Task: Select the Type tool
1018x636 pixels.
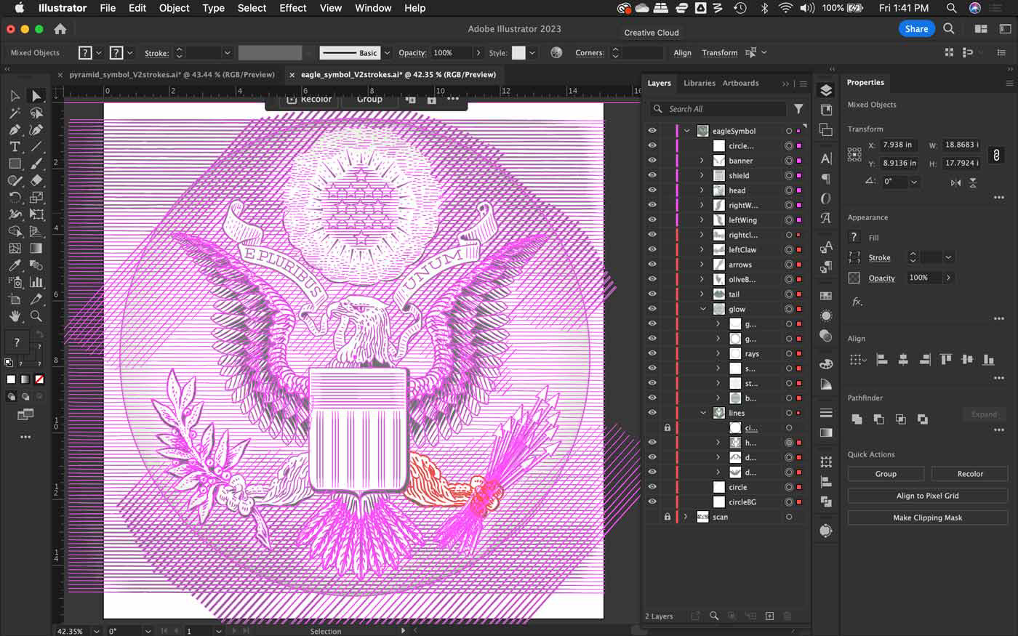Action: click(15, 147)
